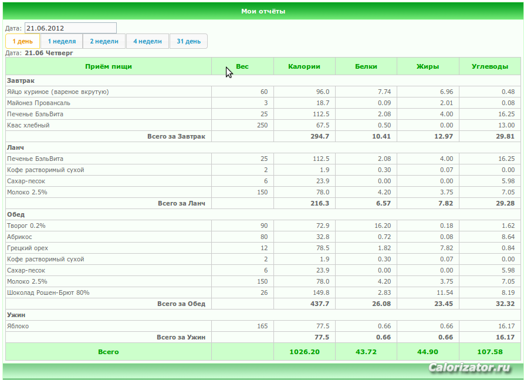The height and width of the screenshot is (380, 524).
Task: Open the "2 недели" report tab
Action: (104, 41)
